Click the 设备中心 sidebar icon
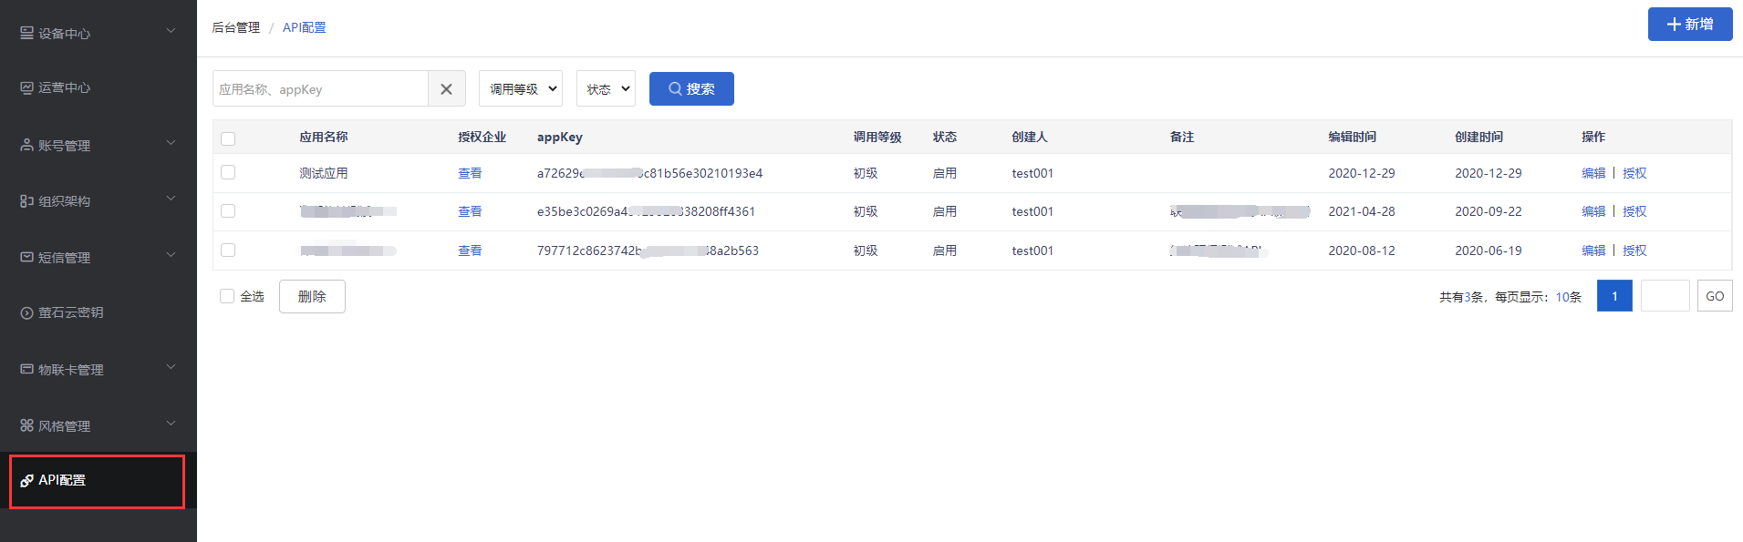The width and height of the screenshot is (1743, 542). 26,33
